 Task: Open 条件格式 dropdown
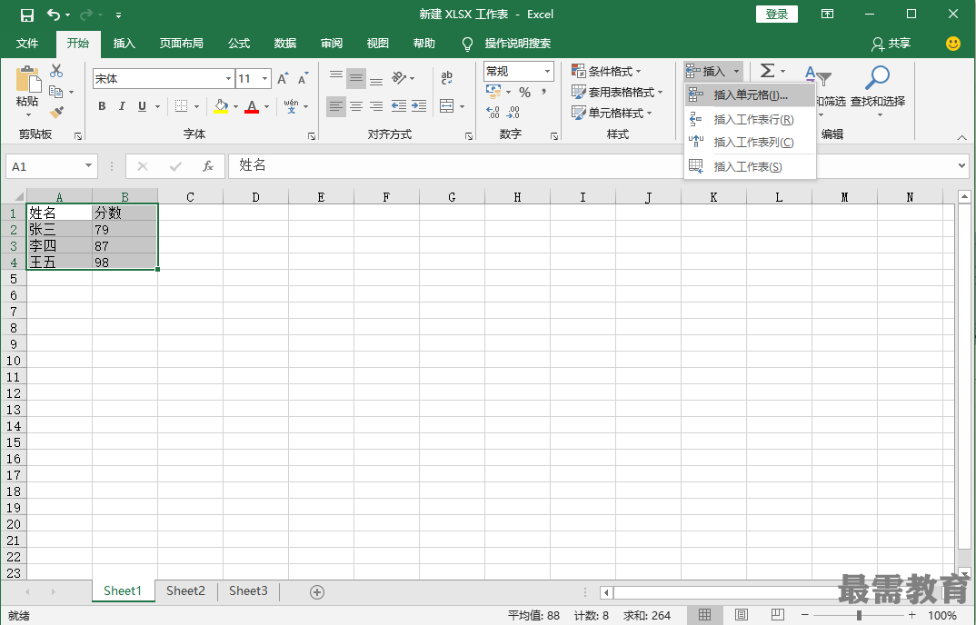tap(606, 72)
